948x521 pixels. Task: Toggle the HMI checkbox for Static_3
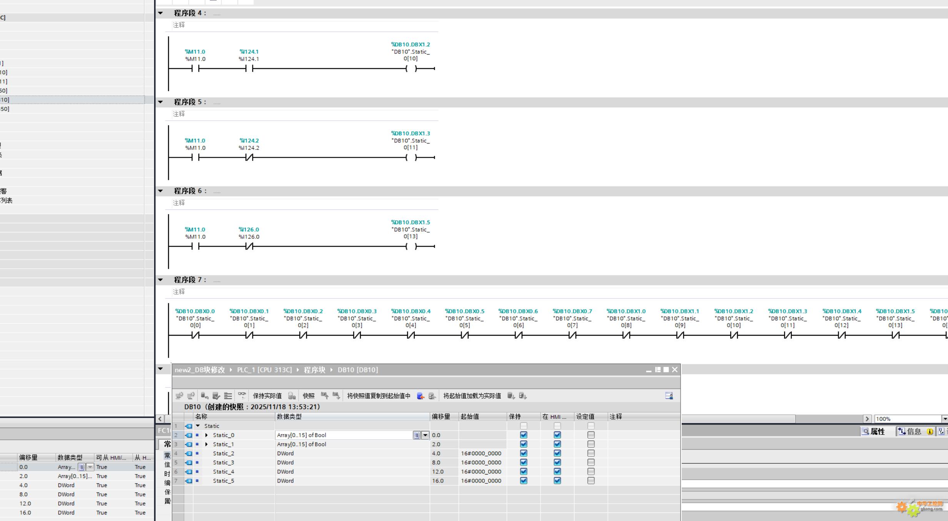tap(557, 463)
